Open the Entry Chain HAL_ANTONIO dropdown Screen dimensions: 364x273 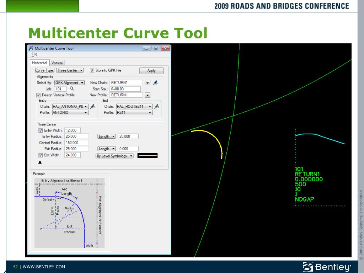[x=70, y=106]
